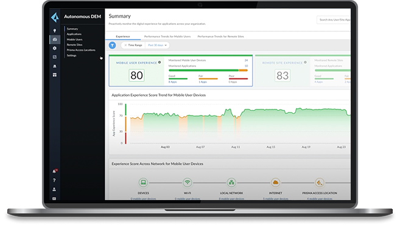This screenshot has height=225, width=400.
Task: Select the Prisma Access Location icon
Action: coord(320,182)
